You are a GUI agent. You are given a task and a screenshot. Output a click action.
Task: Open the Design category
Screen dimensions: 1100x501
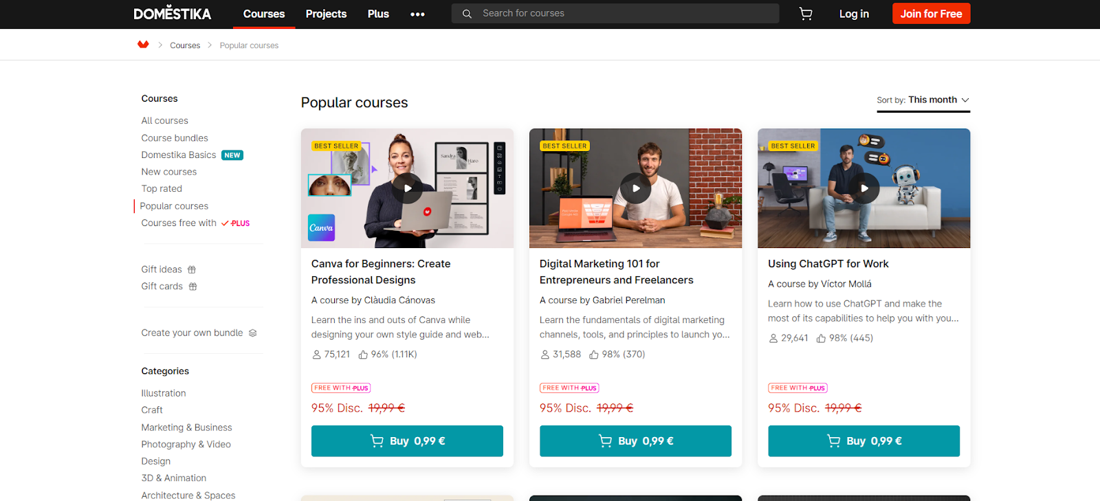pyautogui.click(x=156, y=461)
